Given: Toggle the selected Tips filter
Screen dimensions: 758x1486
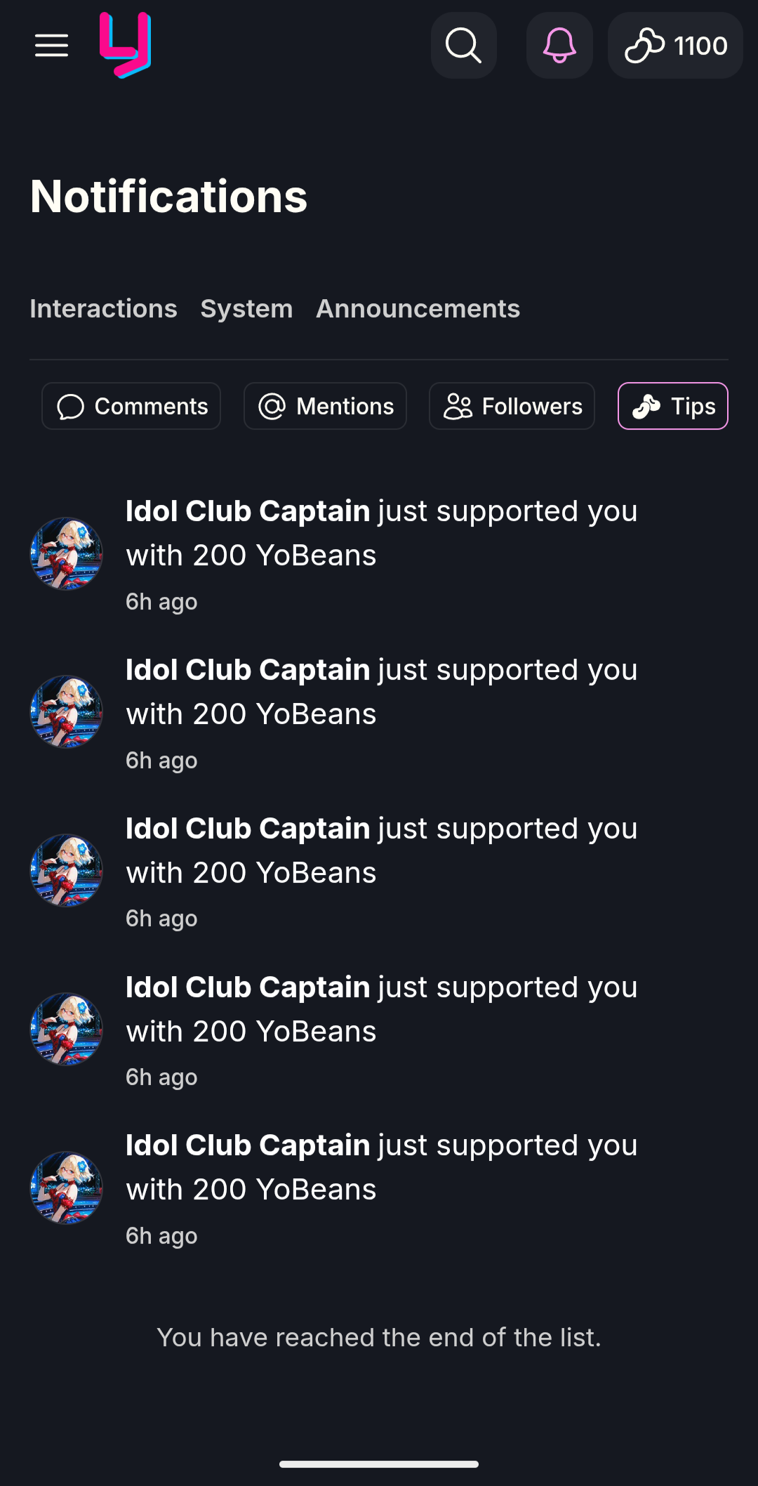Looking at the screenshot, I should pyautogui.click(x=672, y=406).
